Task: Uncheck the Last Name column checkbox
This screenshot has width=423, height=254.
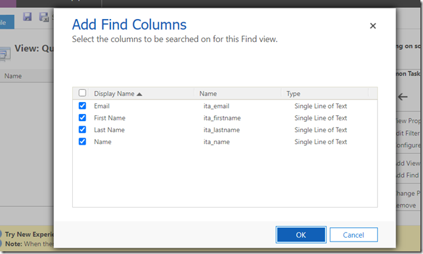Action: pyautogui.click(x=82, y=130)
